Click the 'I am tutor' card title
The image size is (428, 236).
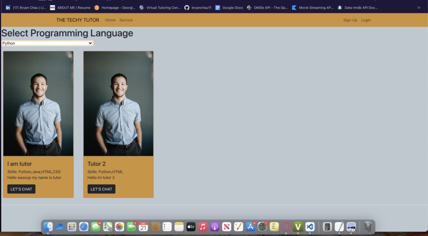(19, 164)
